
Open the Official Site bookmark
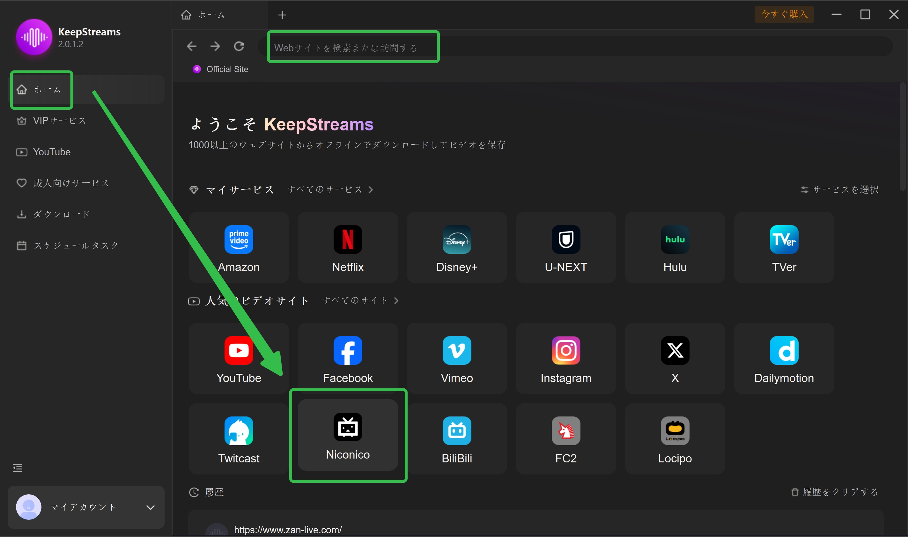click(x=220, y=69)
